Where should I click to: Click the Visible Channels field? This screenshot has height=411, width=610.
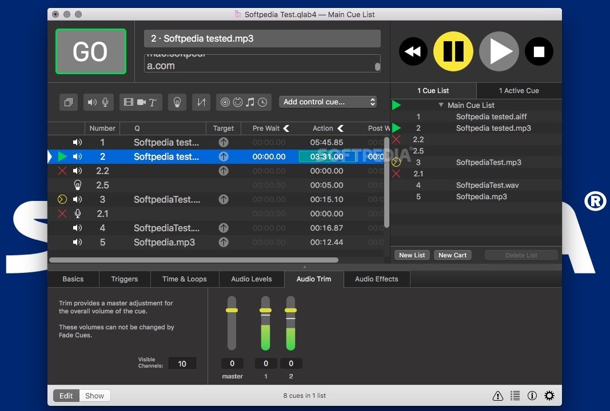pos(182,364)
